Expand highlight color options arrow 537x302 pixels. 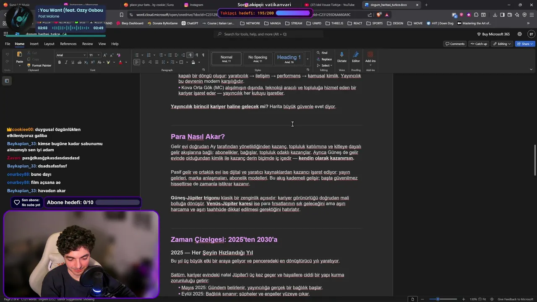114,62
